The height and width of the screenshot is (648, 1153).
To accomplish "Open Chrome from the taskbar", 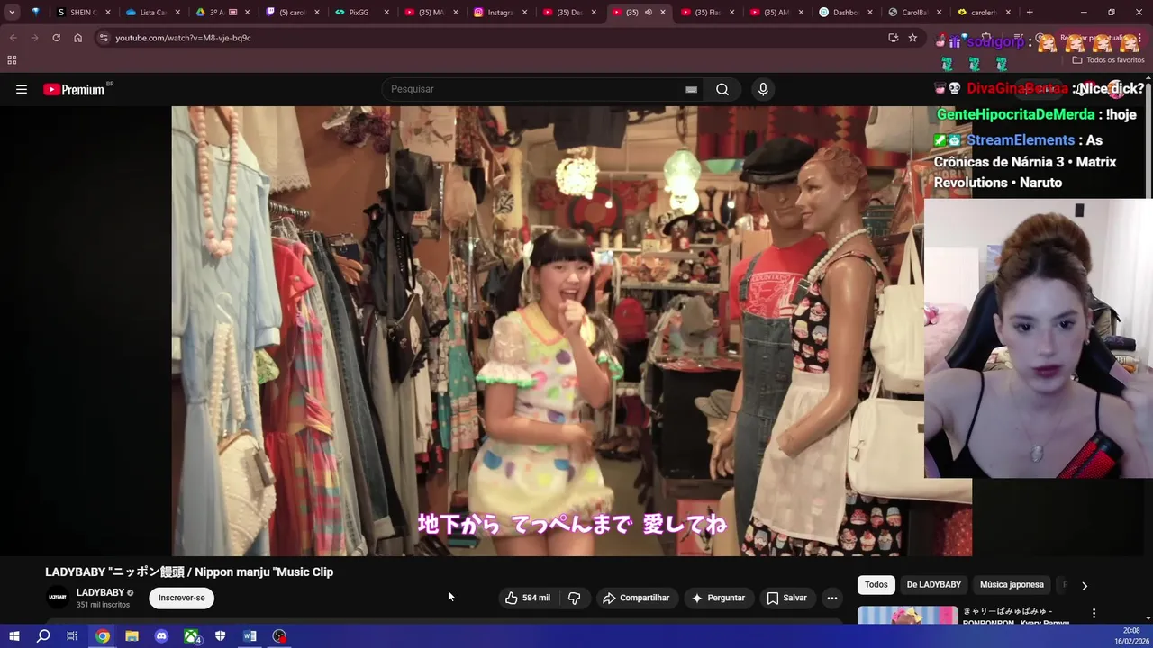I will tap(103, 636).
